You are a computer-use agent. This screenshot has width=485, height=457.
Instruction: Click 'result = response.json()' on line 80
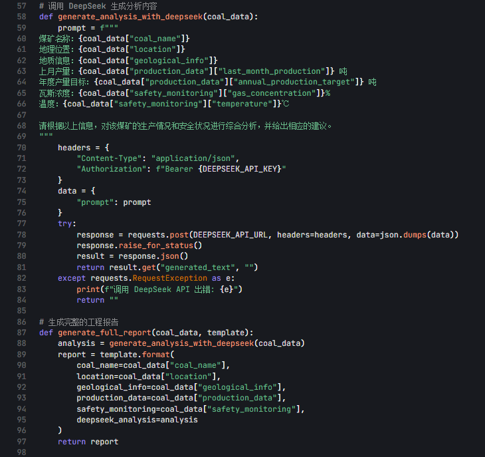click(x=132, y=256)
